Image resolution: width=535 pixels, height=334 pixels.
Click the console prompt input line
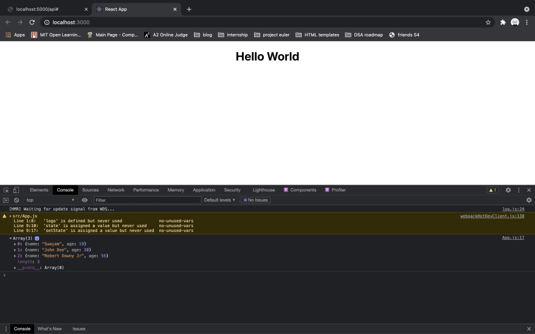(267, 275)
